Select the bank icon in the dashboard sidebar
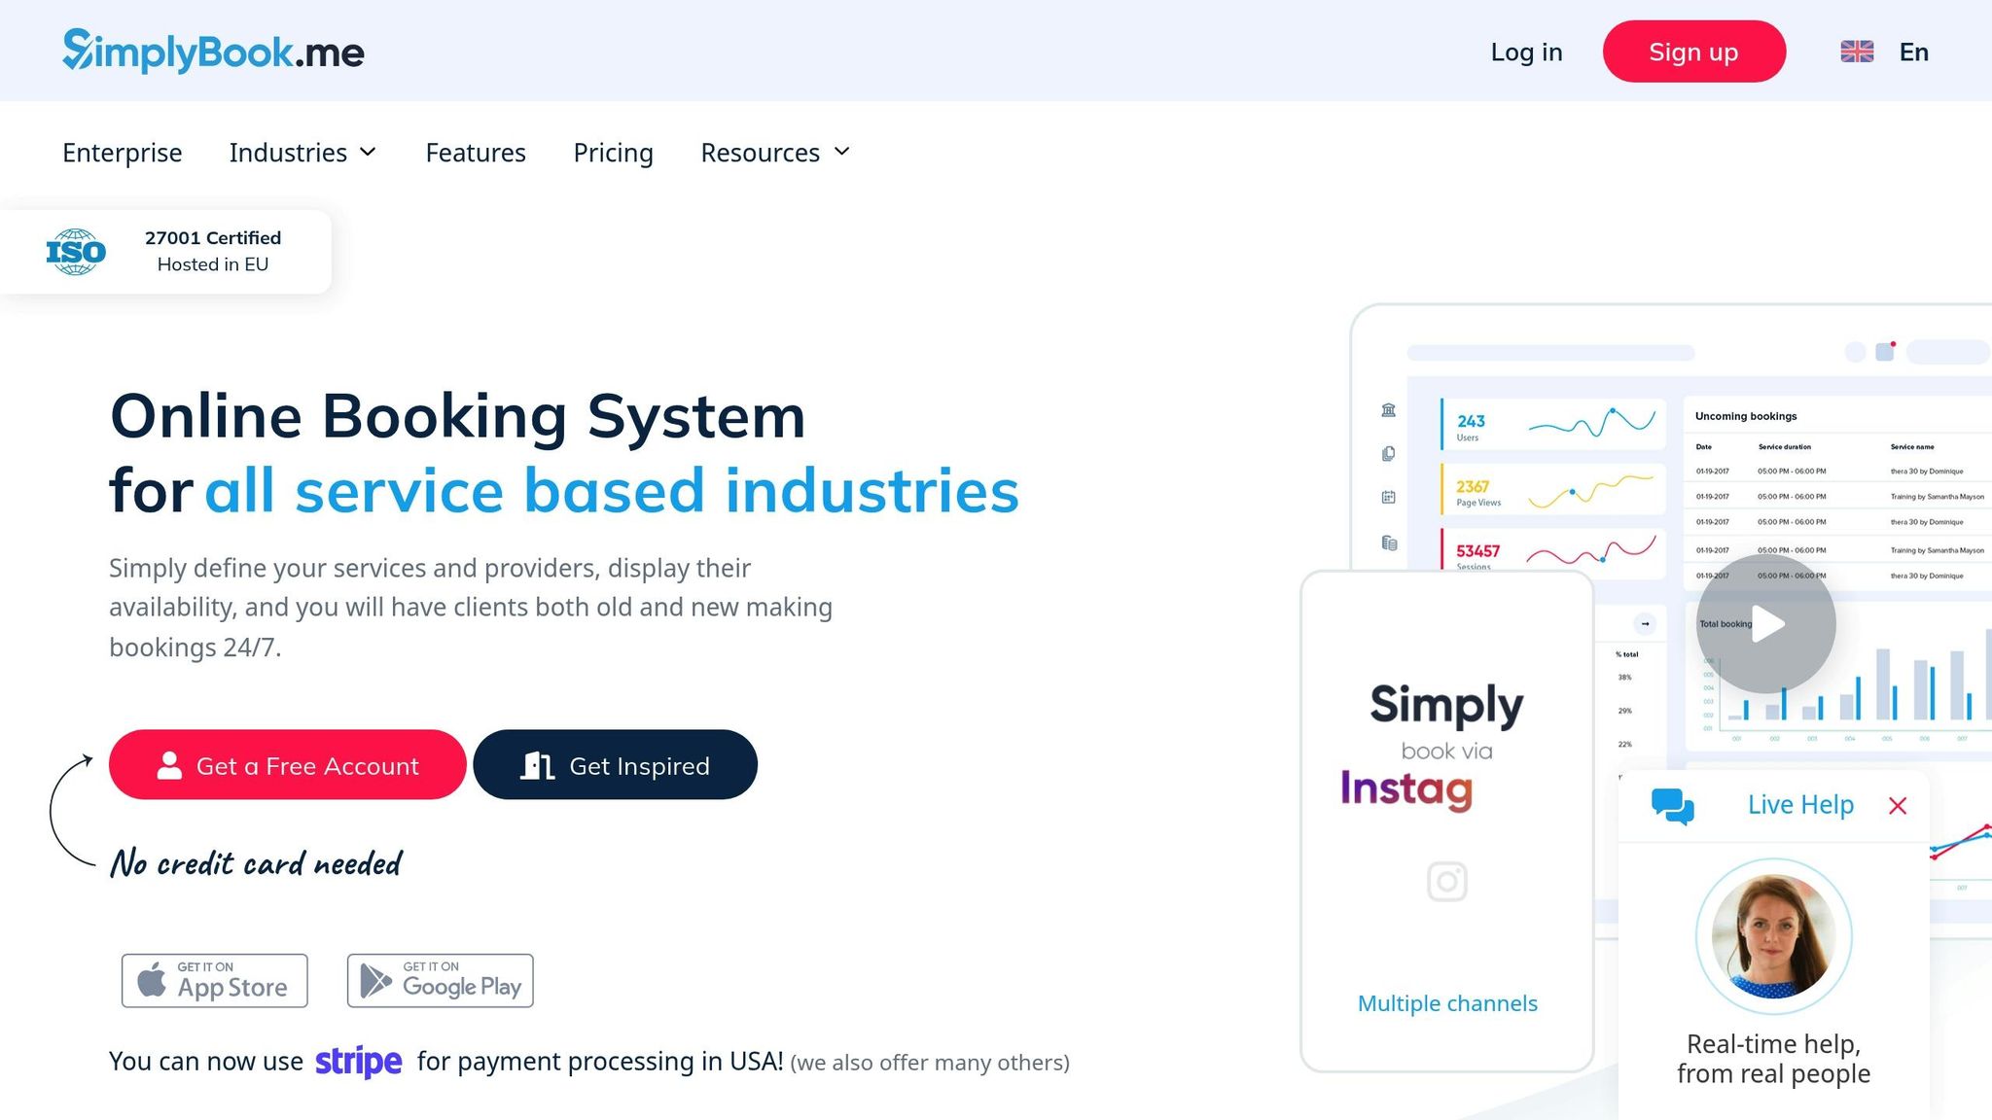 coord(1387,410)
